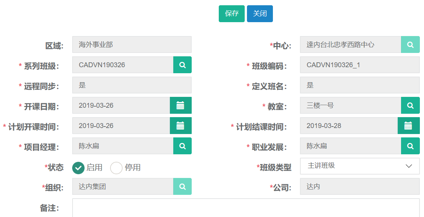This screenshot has height=217, width=424.
Task: Click the 远程同步 field
Action: click(132, 85)
